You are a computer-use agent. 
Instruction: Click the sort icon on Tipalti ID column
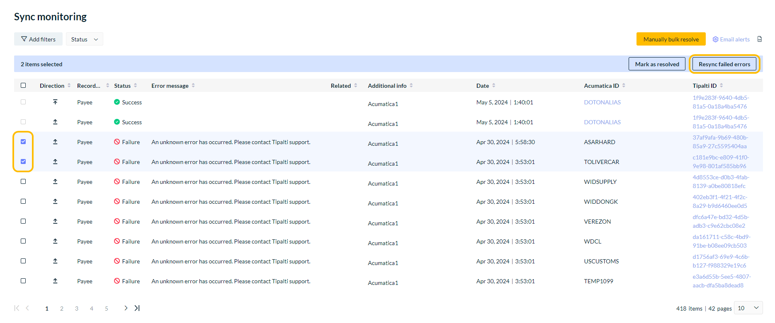click(x=721, y=86)
